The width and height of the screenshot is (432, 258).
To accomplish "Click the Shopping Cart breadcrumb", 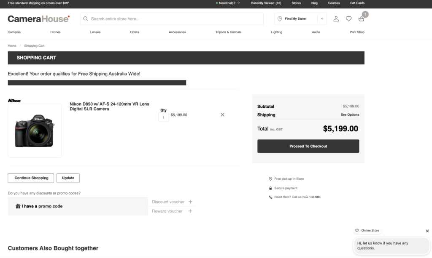I will (34, 45).
